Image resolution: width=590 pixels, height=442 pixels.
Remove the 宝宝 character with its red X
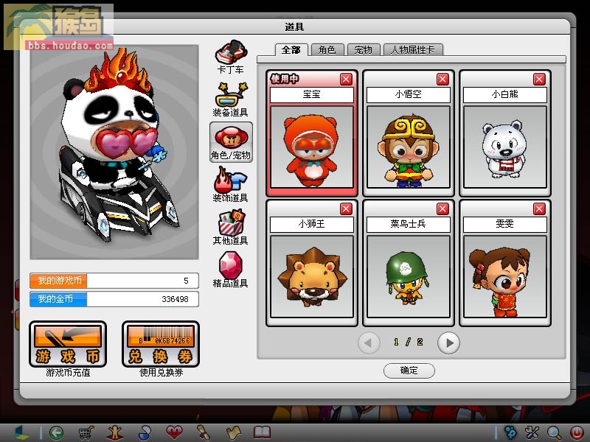[346, 80]
